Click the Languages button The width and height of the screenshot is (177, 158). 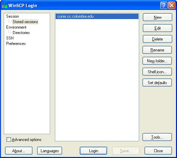(49, 151)
